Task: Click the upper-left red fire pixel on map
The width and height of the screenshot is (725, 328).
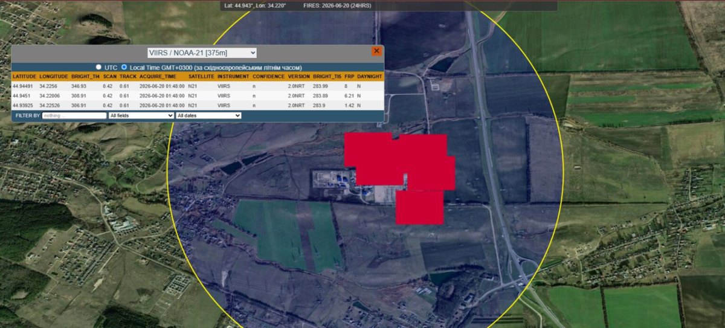Action: click(369, 150)
